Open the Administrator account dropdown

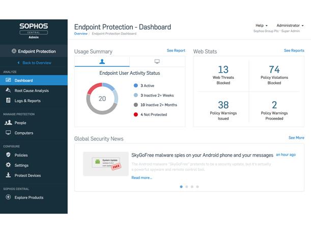(x=290, y=25)
